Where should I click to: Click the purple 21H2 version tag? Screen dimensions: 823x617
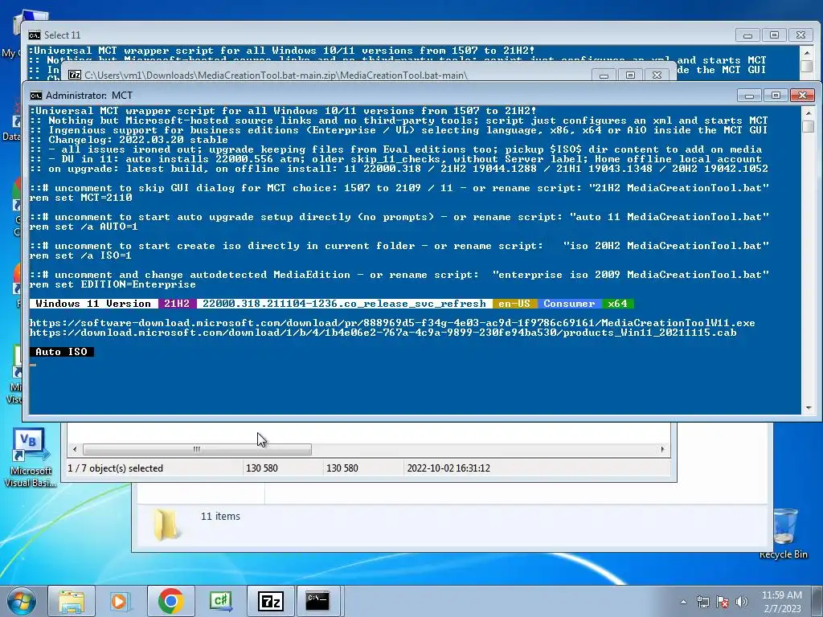tap(177, 304)
